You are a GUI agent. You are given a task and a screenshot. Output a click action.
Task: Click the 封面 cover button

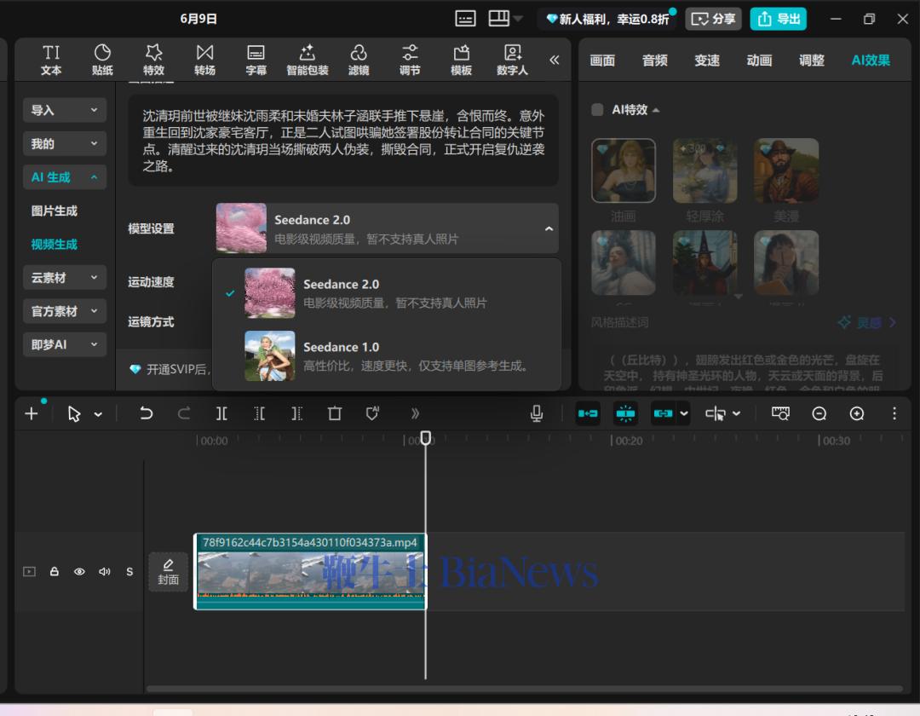[x=168, y=572]
